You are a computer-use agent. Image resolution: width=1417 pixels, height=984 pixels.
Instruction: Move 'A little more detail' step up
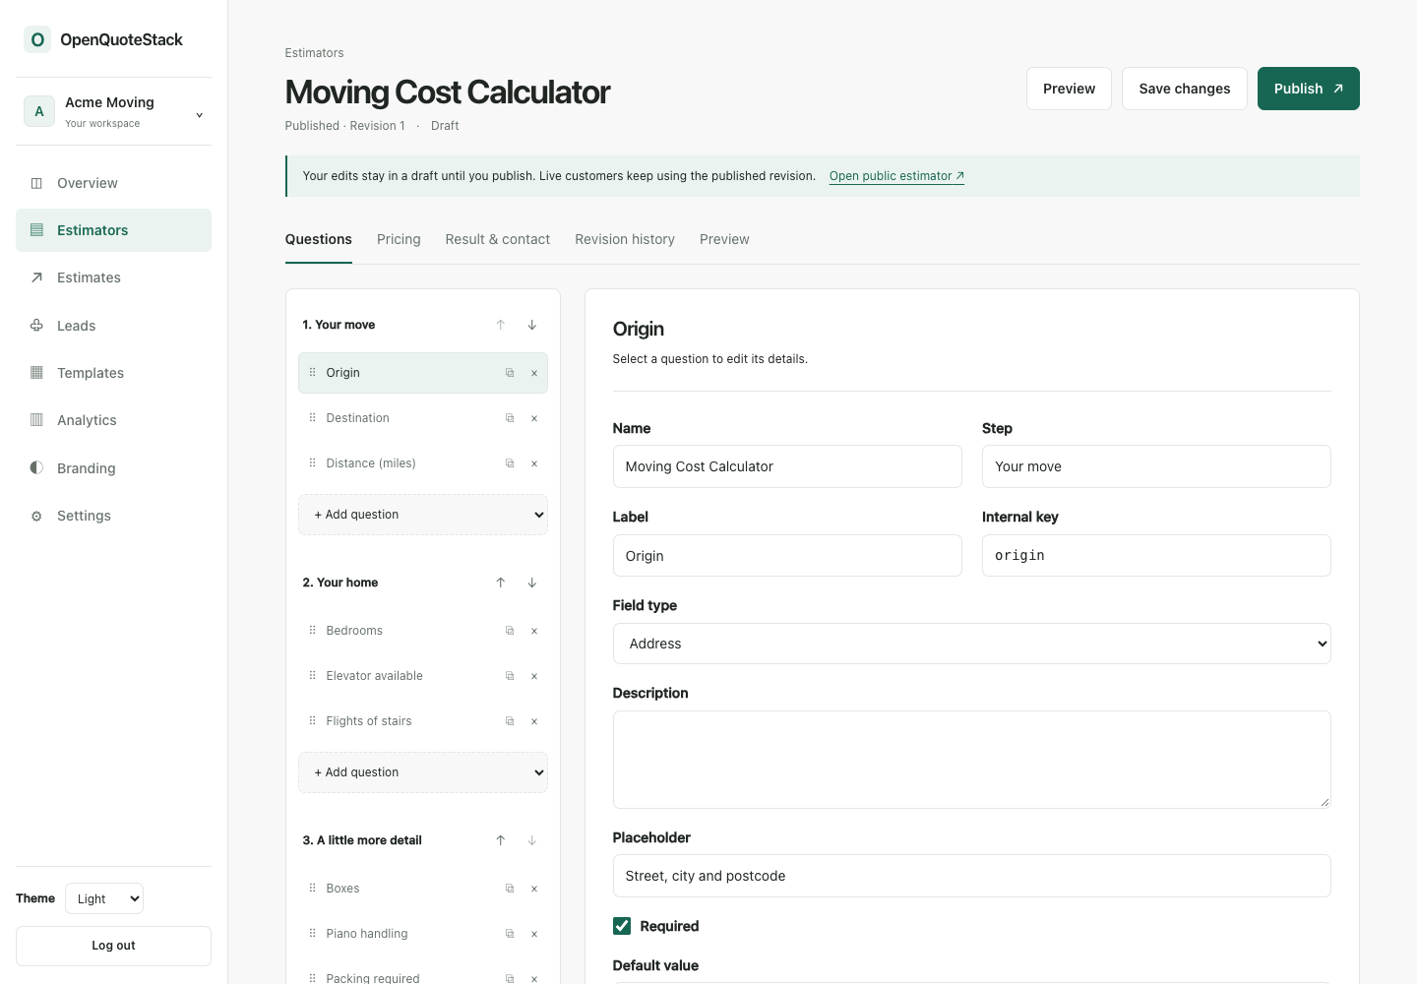click(x=501, y=840)
